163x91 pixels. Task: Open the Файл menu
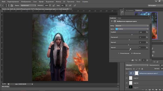(x=4, y=2)
